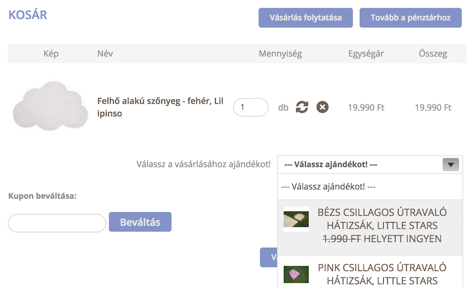Focus the quantity field showing 1

(251, 107)
